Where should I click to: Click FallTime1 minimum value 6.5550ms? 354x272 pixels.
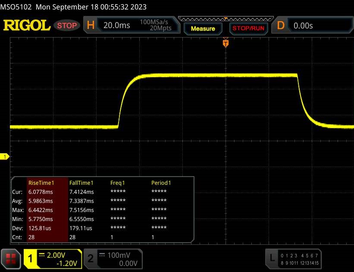click(81, 219)
